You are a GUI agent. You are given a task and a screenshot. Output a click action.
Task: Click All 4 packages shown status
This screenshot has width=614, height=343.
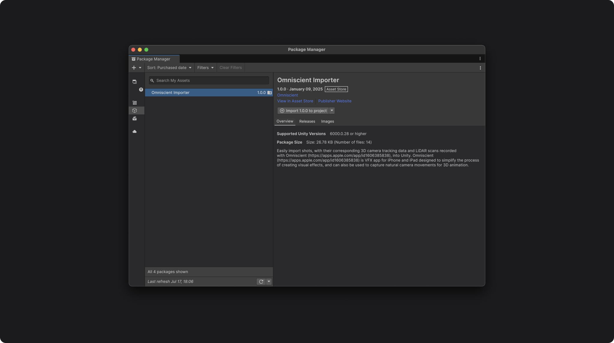168,272
